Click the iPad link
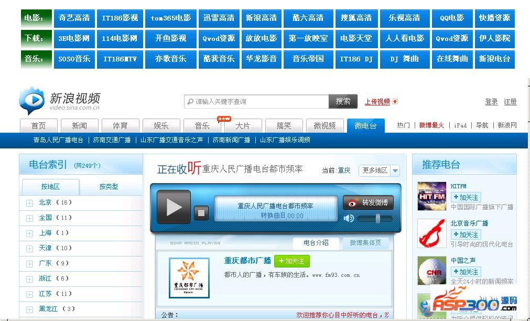The width and height of the screenshot is (530, 321). point(460,125)
